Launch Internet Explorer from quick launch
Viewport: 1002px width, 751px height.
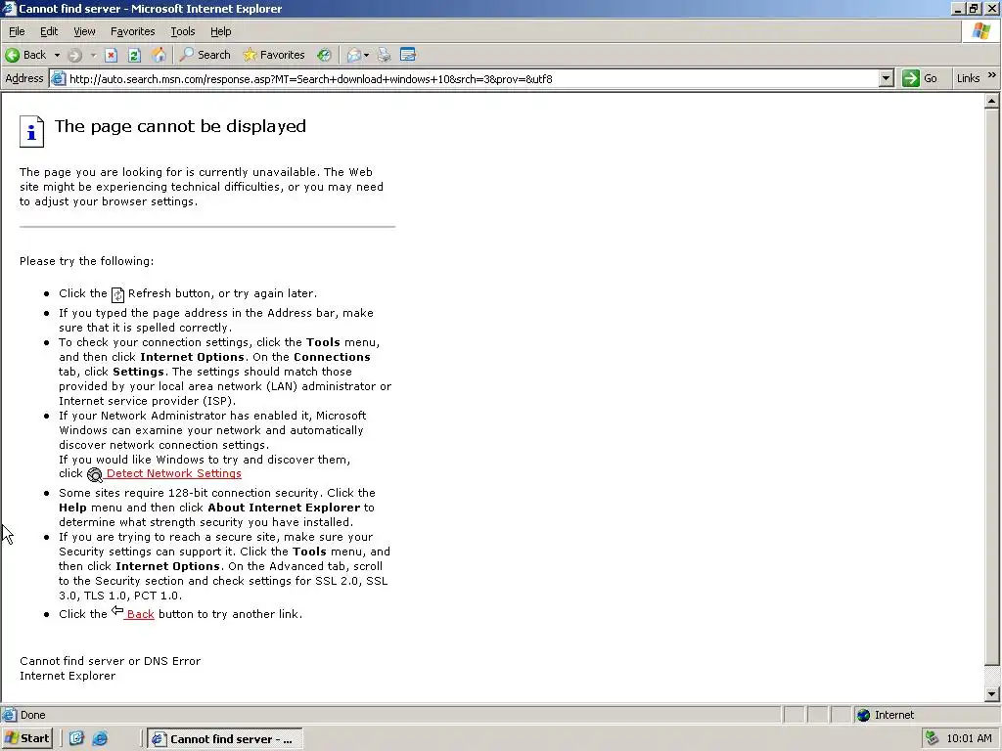[101, 738]
